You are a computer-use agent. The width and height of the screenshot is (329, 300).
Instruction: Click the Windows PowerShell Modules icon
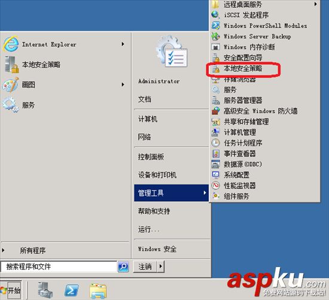point(216,25)
